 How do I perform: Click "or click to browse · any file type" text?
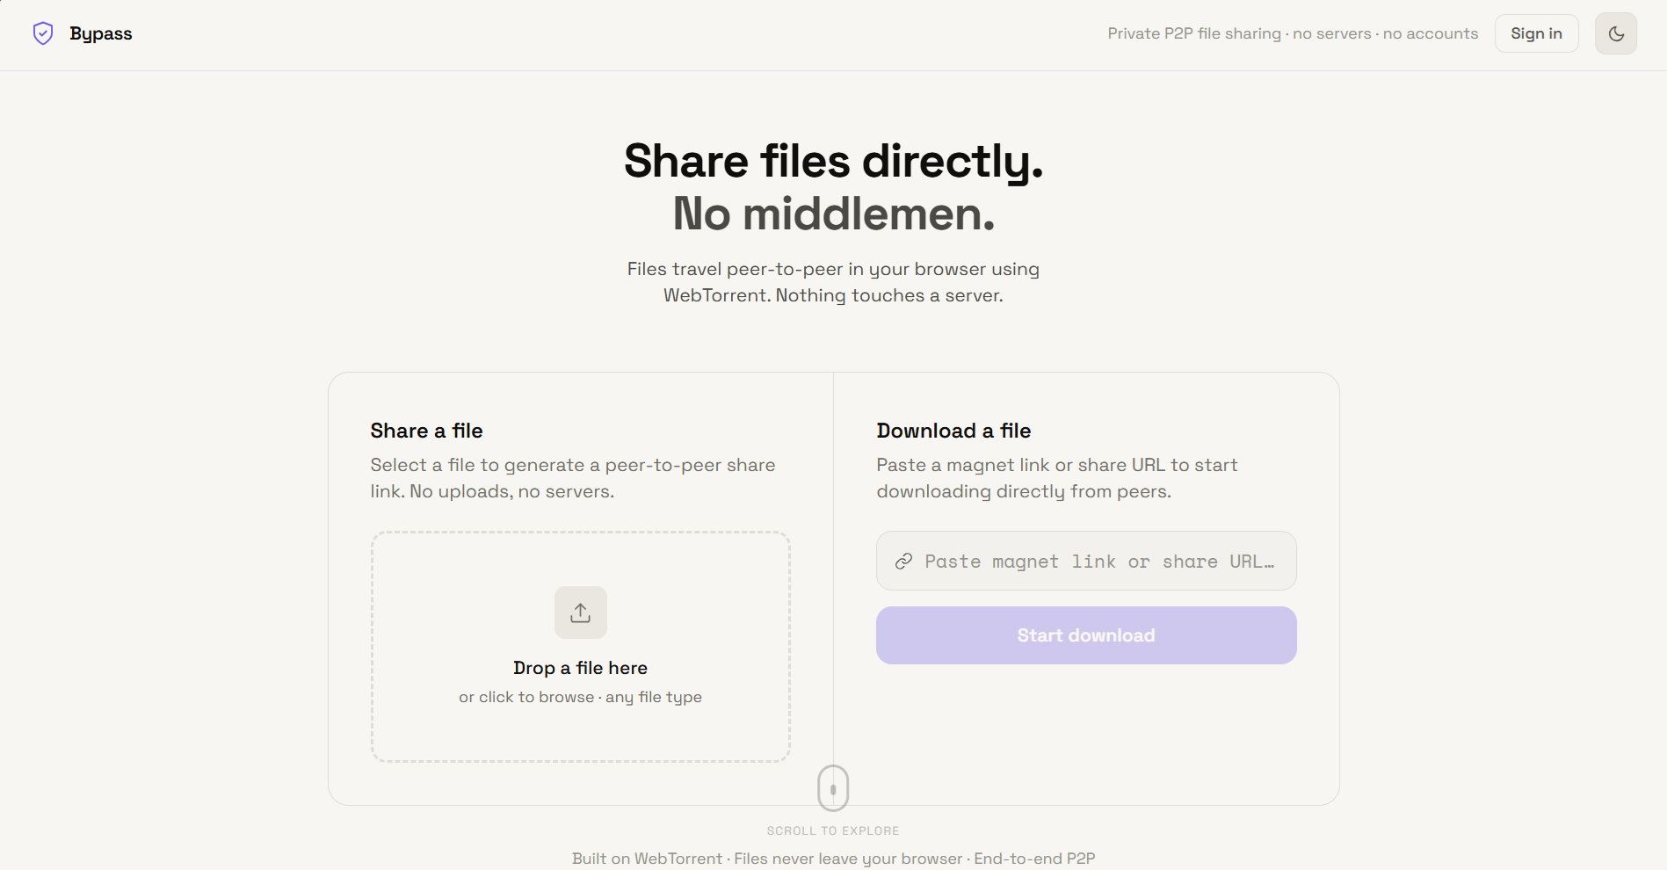click(580, 697)
